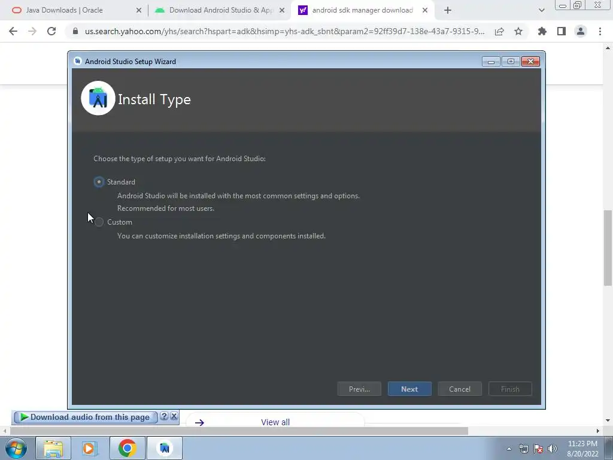
Task: Bookmark this page with the star icon
Action: coord(518,31)
